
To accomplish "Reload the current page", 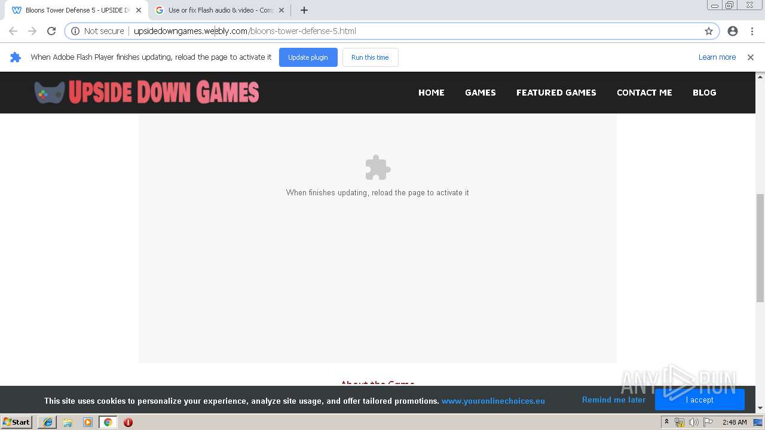I will pos(51,31).
